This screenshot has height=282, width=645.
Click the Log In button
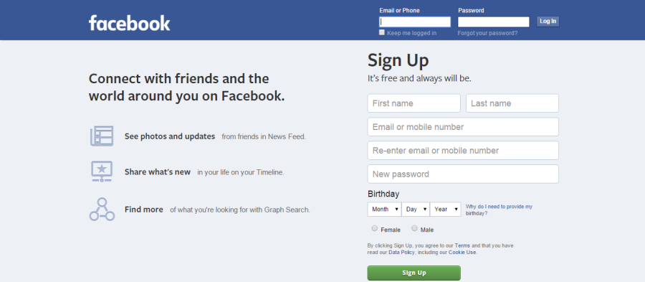coord(548,22)
